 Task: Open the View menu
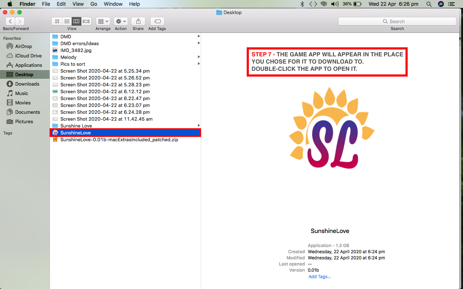click(x=78, y=4)
